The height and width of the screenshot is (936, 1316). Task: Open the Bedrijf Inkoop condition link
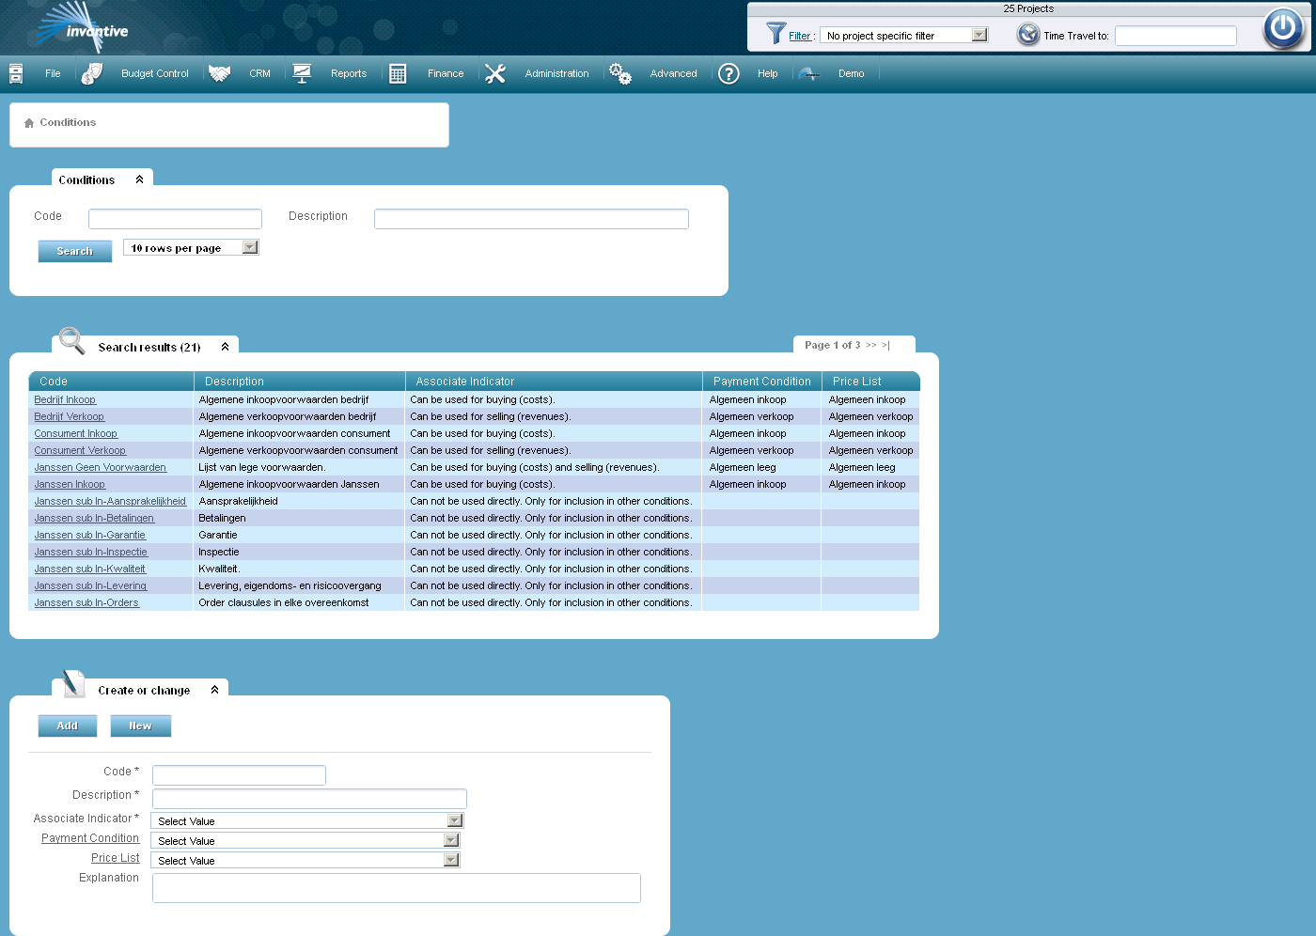(x=65, y=399)
